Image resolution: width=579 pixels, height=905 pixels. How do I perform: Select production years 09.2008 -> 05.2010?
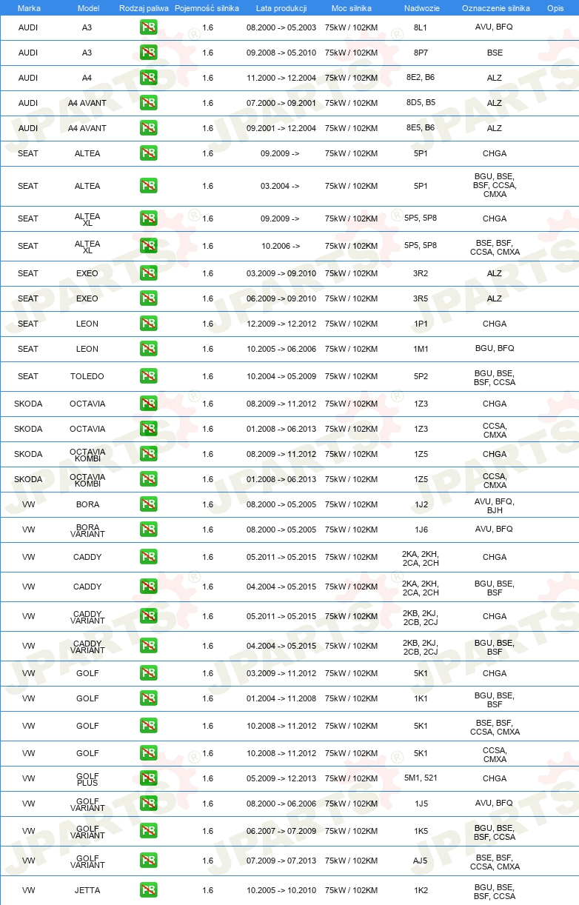[x=281, y=53]
